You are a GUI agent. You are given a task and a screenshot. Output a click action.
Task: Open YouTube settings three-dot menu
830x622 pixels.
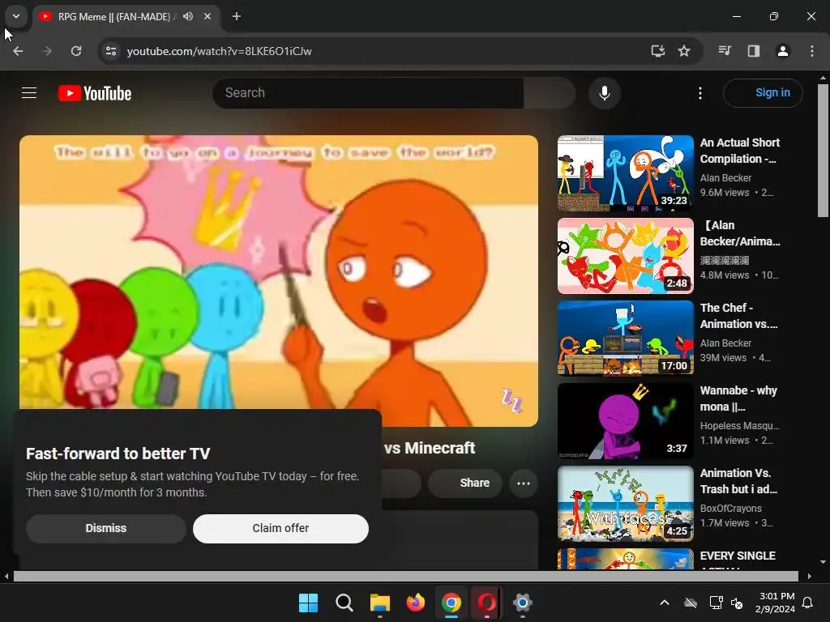pos(700,93)
